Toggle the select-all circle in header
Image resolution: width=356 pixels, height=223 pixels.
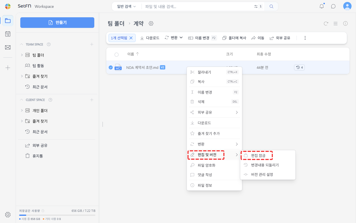(117, 55)
